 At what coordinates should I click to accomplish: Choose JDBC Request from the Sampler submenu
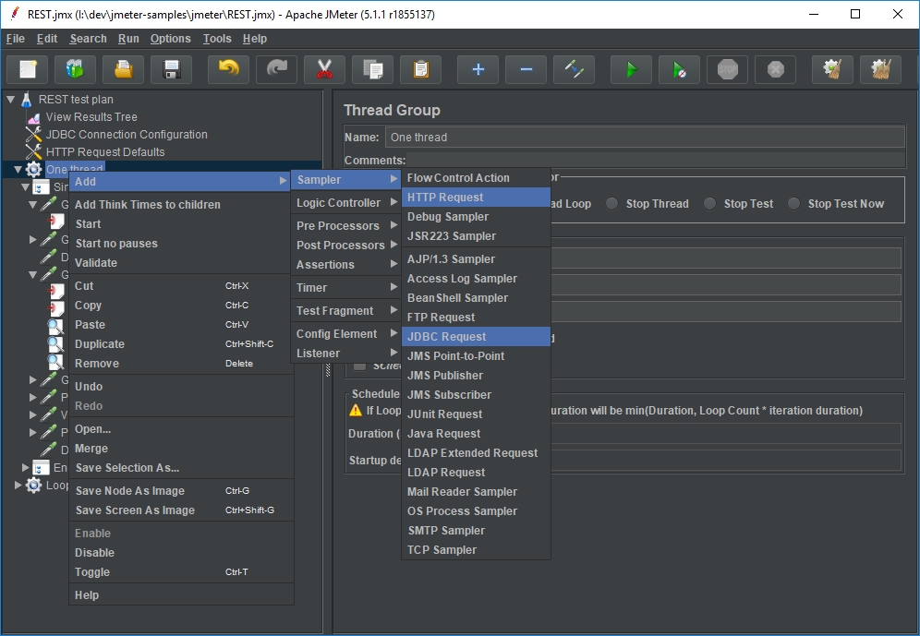click(446, 337)
